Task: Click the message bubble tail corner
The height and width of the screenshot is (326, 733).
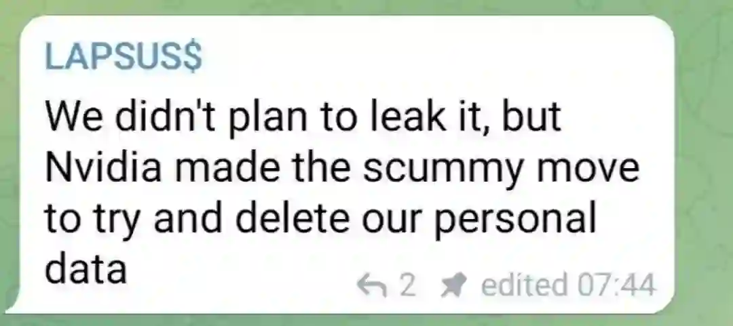Action: pyautogui.click(x=14, y=303)
